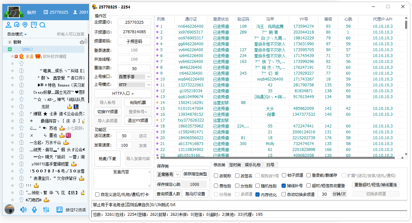412x223 pixels.
Task: Click the microphone icon
Action: 34,210
